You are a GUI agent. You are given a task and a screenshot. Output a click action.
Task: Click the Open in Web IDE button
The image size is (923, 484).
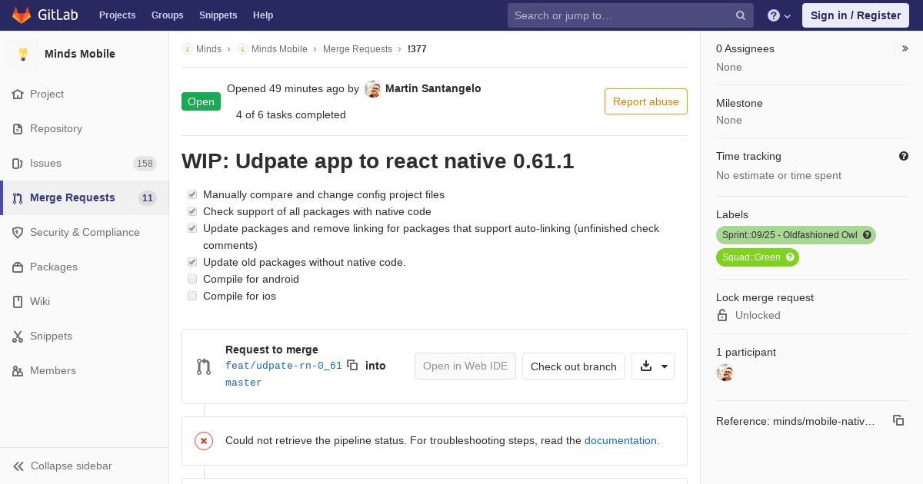click(465, 366)
